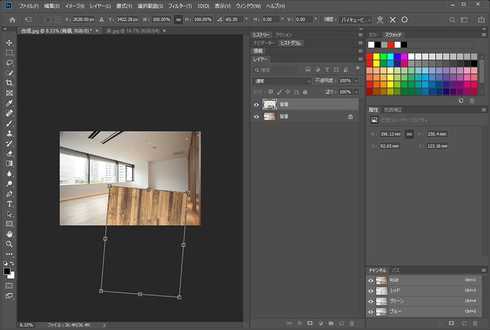The width and height of the screenshot is (490, 330).
Task: Expand the 不透明度 opacity dropdown arrow
Action: coord(356,80)
